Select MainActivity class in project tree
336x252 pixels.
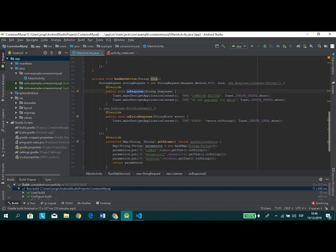(x=34, y=78)
